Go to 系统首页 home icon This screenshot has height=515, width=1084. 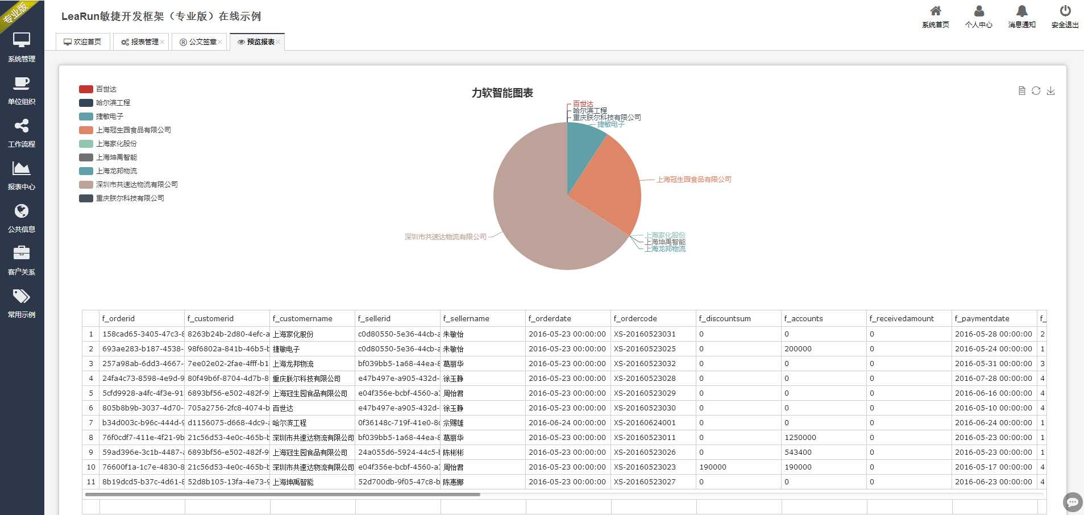936,11
